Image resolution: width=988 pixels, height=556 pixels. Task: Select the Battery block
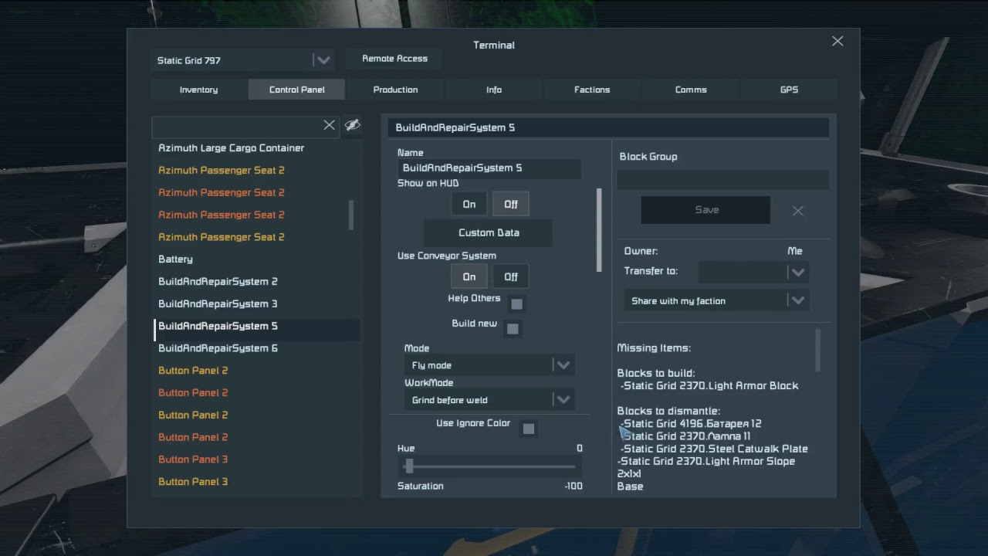(176, 259)
